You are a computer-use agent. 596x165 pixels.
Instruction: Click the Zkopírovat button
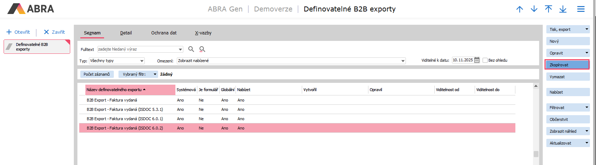[567, 65]
